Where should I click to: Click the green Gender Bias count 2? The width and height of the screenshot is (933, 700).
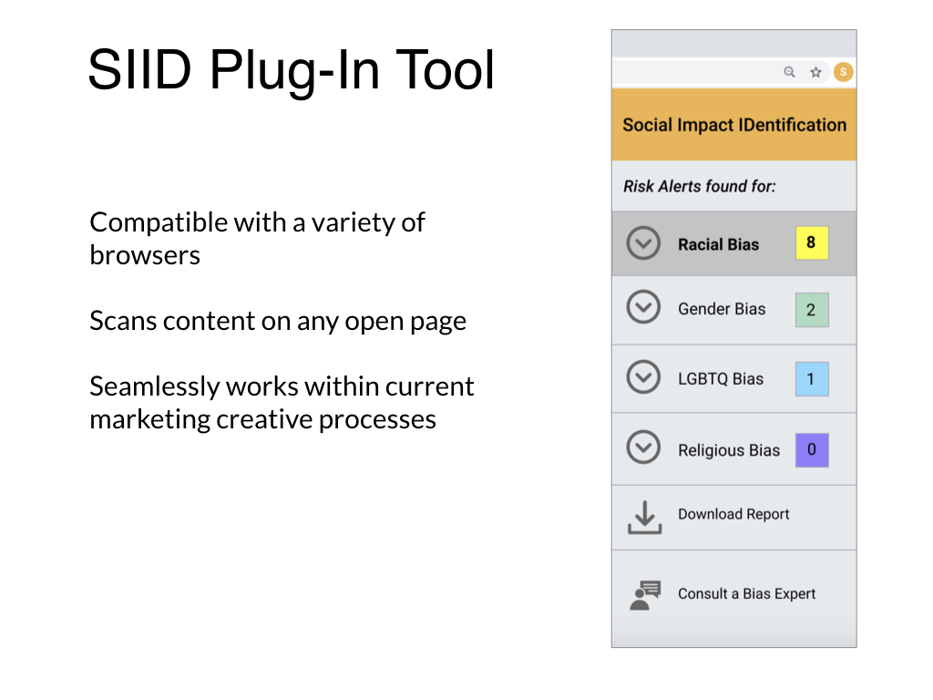point(812,310)
